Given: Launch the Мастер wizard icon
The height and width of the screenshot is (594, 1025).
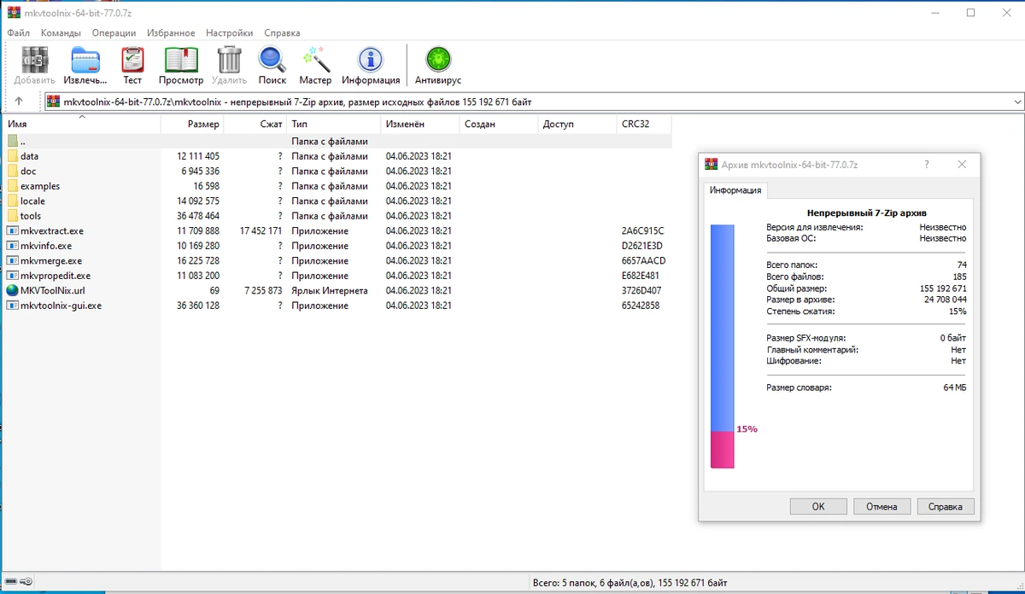Looking at the screenshot, I should 315,60.
